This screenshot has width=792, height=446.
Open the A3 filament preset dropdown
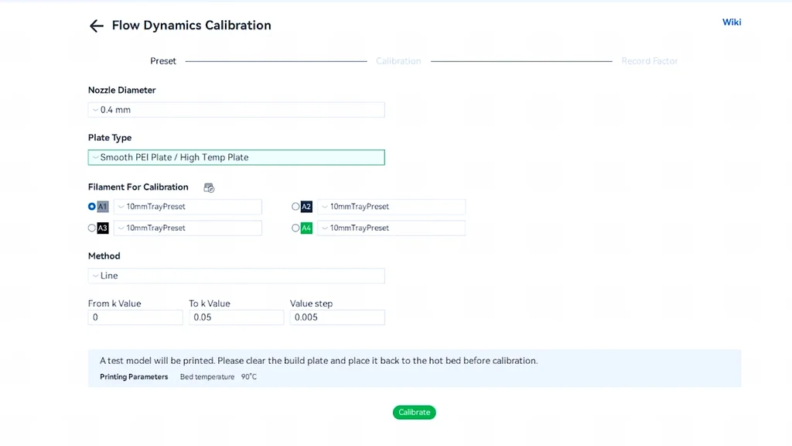(x=188, y=228)
